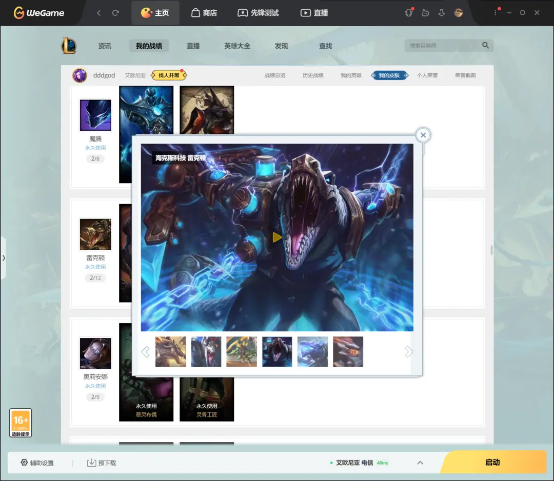
Task: Open the 资讯 section
Action: (105, 46)
